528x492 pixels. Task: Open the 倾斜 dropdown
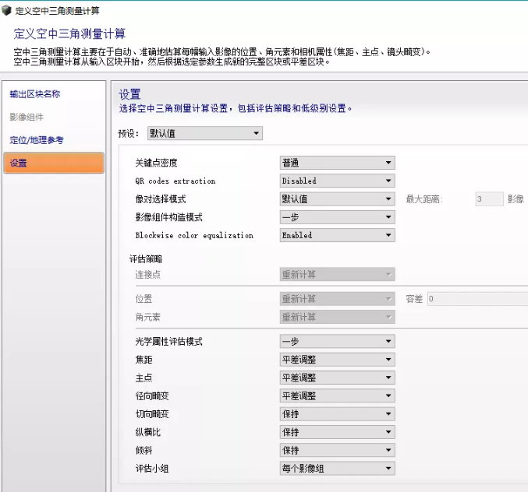(x=337, y=450)
